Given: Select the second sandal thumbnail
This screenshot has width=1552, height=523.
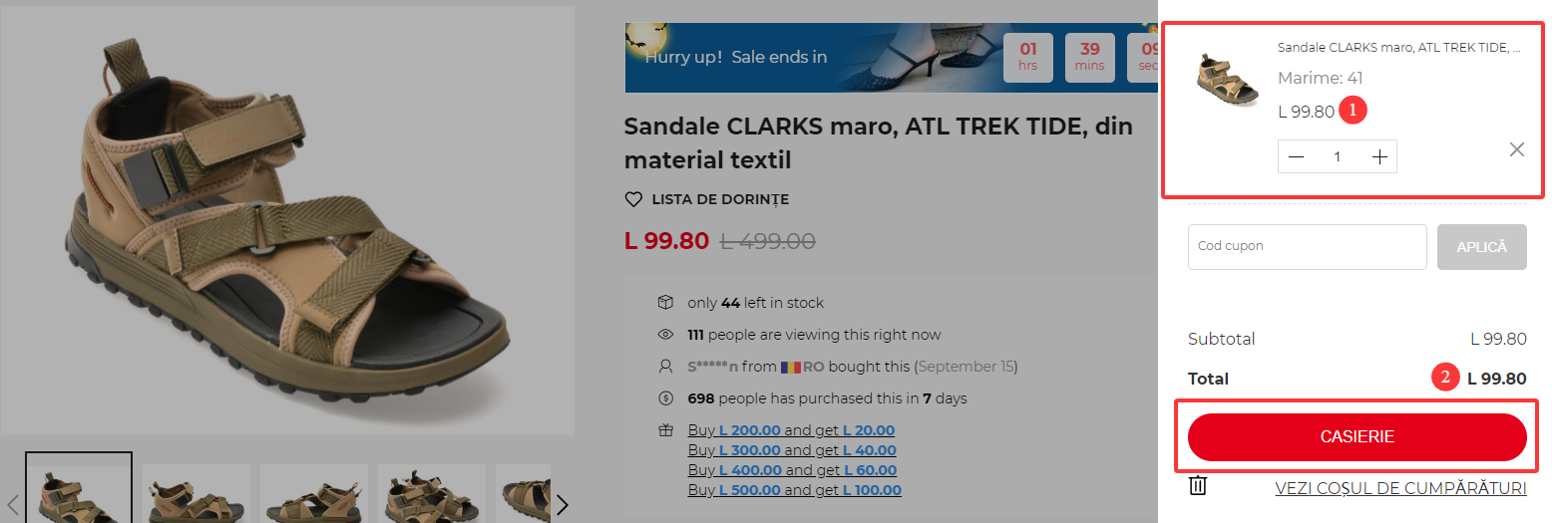Looking at the screenshot, I should 196,494.
